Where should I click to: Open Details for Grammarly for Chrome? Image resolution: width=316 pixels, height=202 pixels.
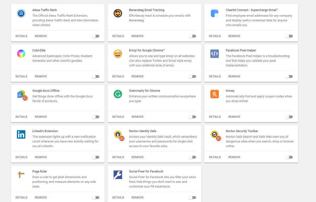point(118,117)
